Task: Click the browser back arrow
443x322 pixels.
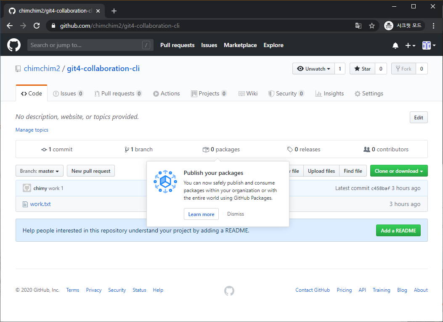Action: (x=10, y=26)
